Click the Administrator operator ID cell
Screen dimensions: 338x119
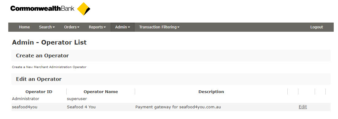pos(26,99)
